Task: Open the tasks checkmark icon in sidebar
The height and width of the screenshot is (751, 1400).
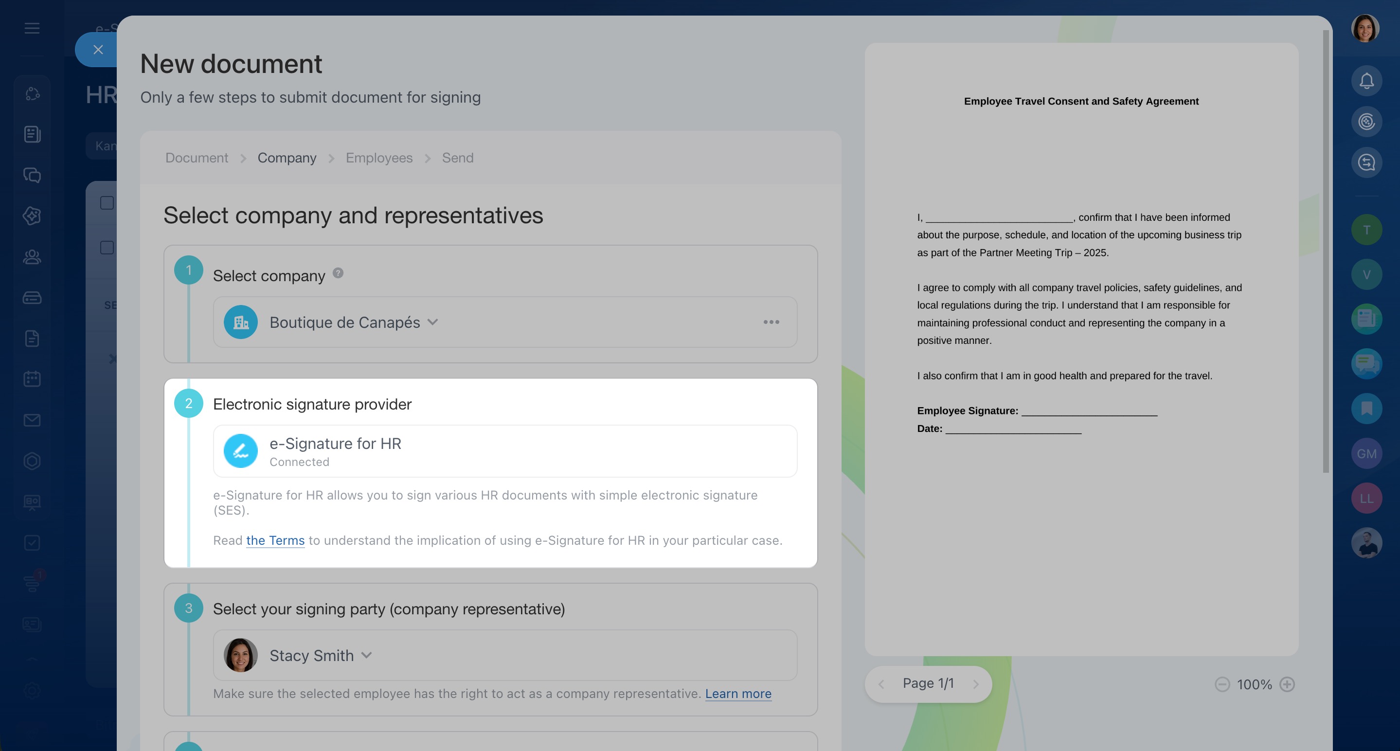Action: click(x=32, y=543)
